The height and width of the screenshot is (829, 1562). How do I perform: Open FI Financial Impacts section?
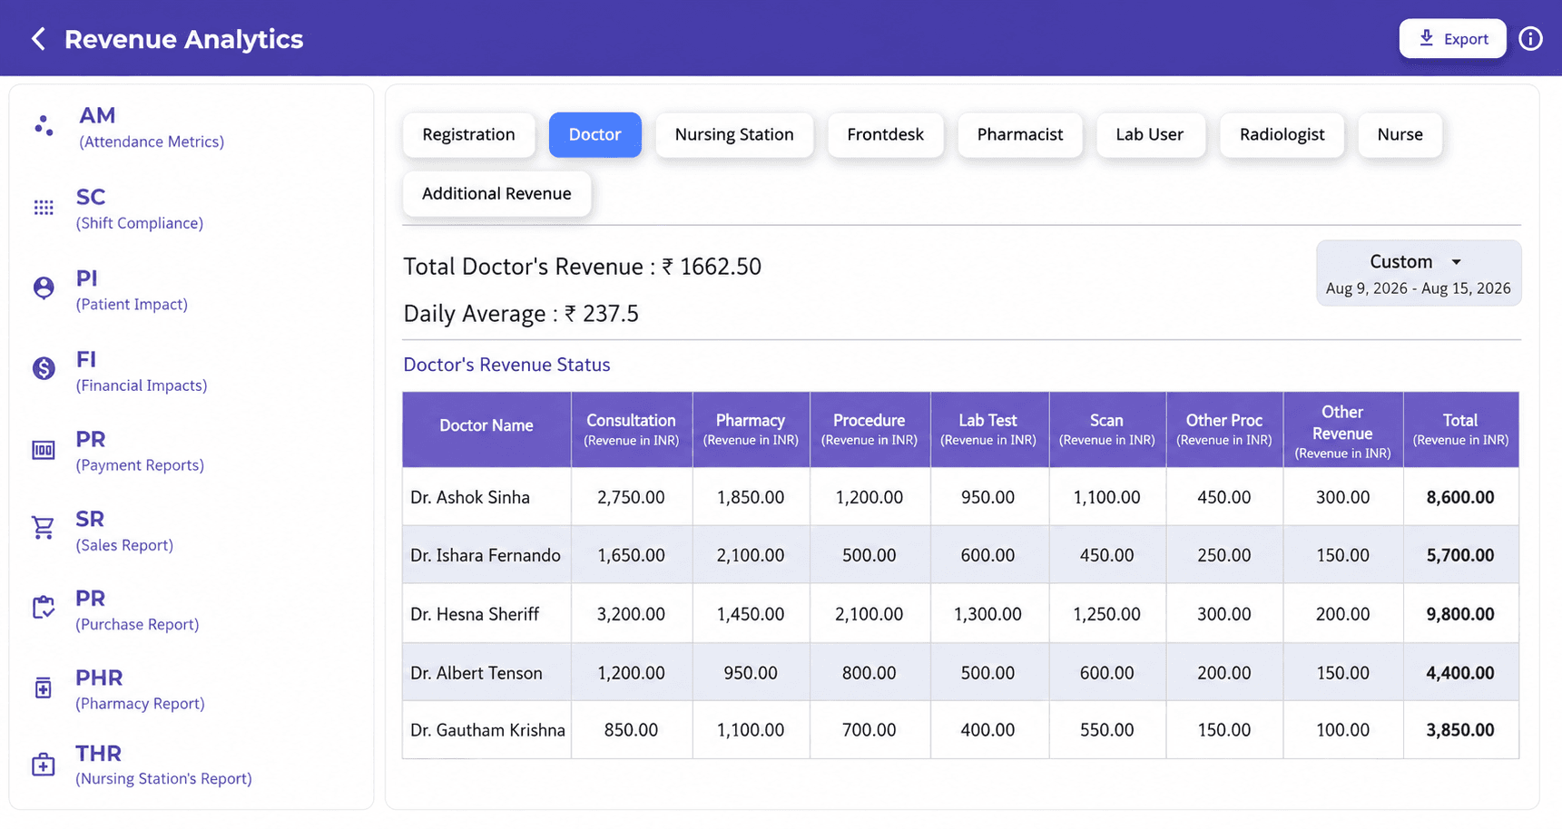142,370
